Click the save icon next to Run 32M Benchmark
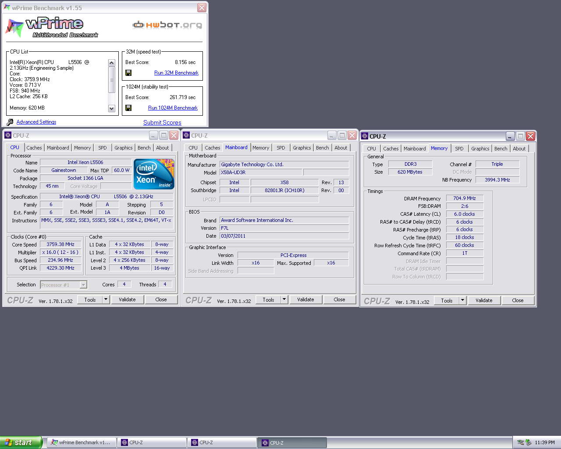 click(128, 73)
